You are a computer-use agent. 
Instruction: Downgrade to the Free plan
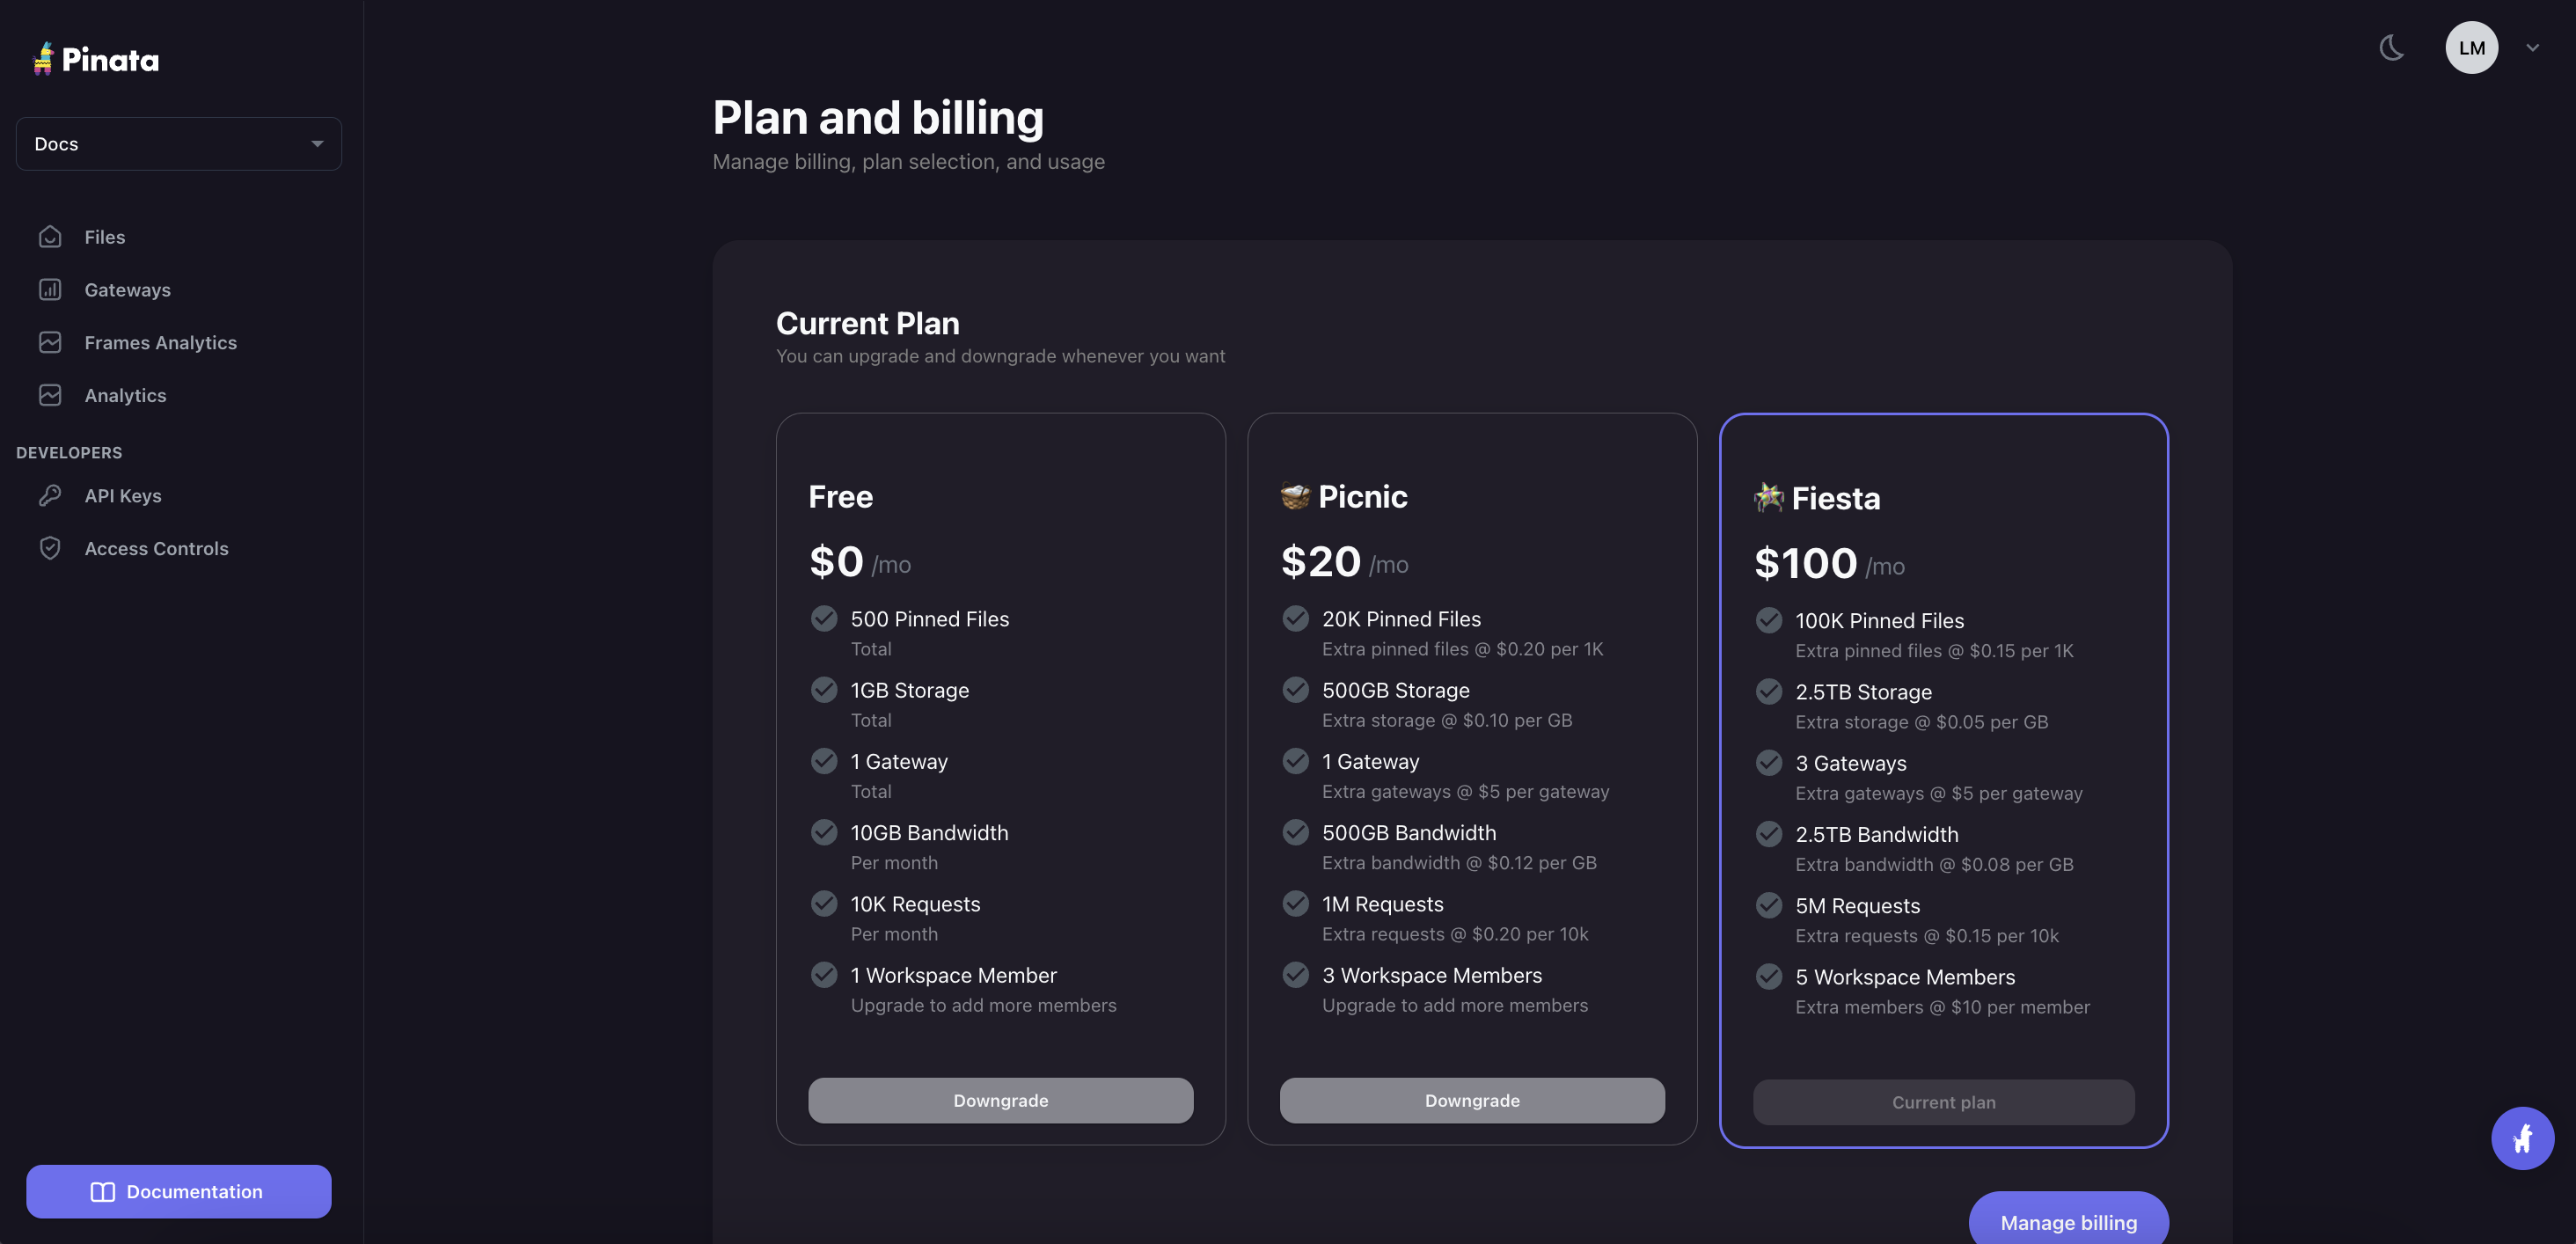pos(1000,1100)
